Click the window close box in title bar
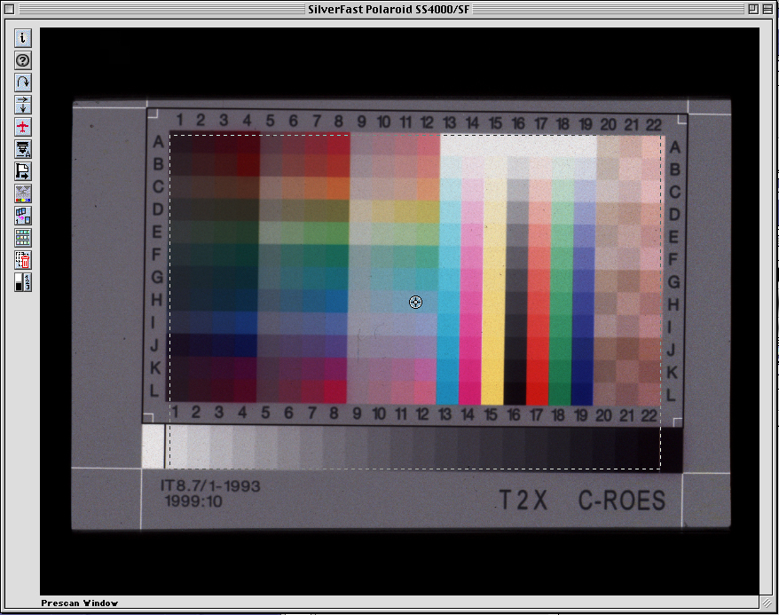The height and width of the screenshot is (615, 779). pyautogui.click(x=10, y=9)
